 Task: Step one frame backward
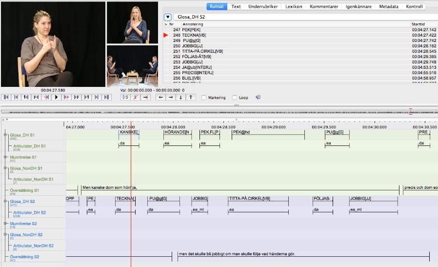click(x=36, y=97)
